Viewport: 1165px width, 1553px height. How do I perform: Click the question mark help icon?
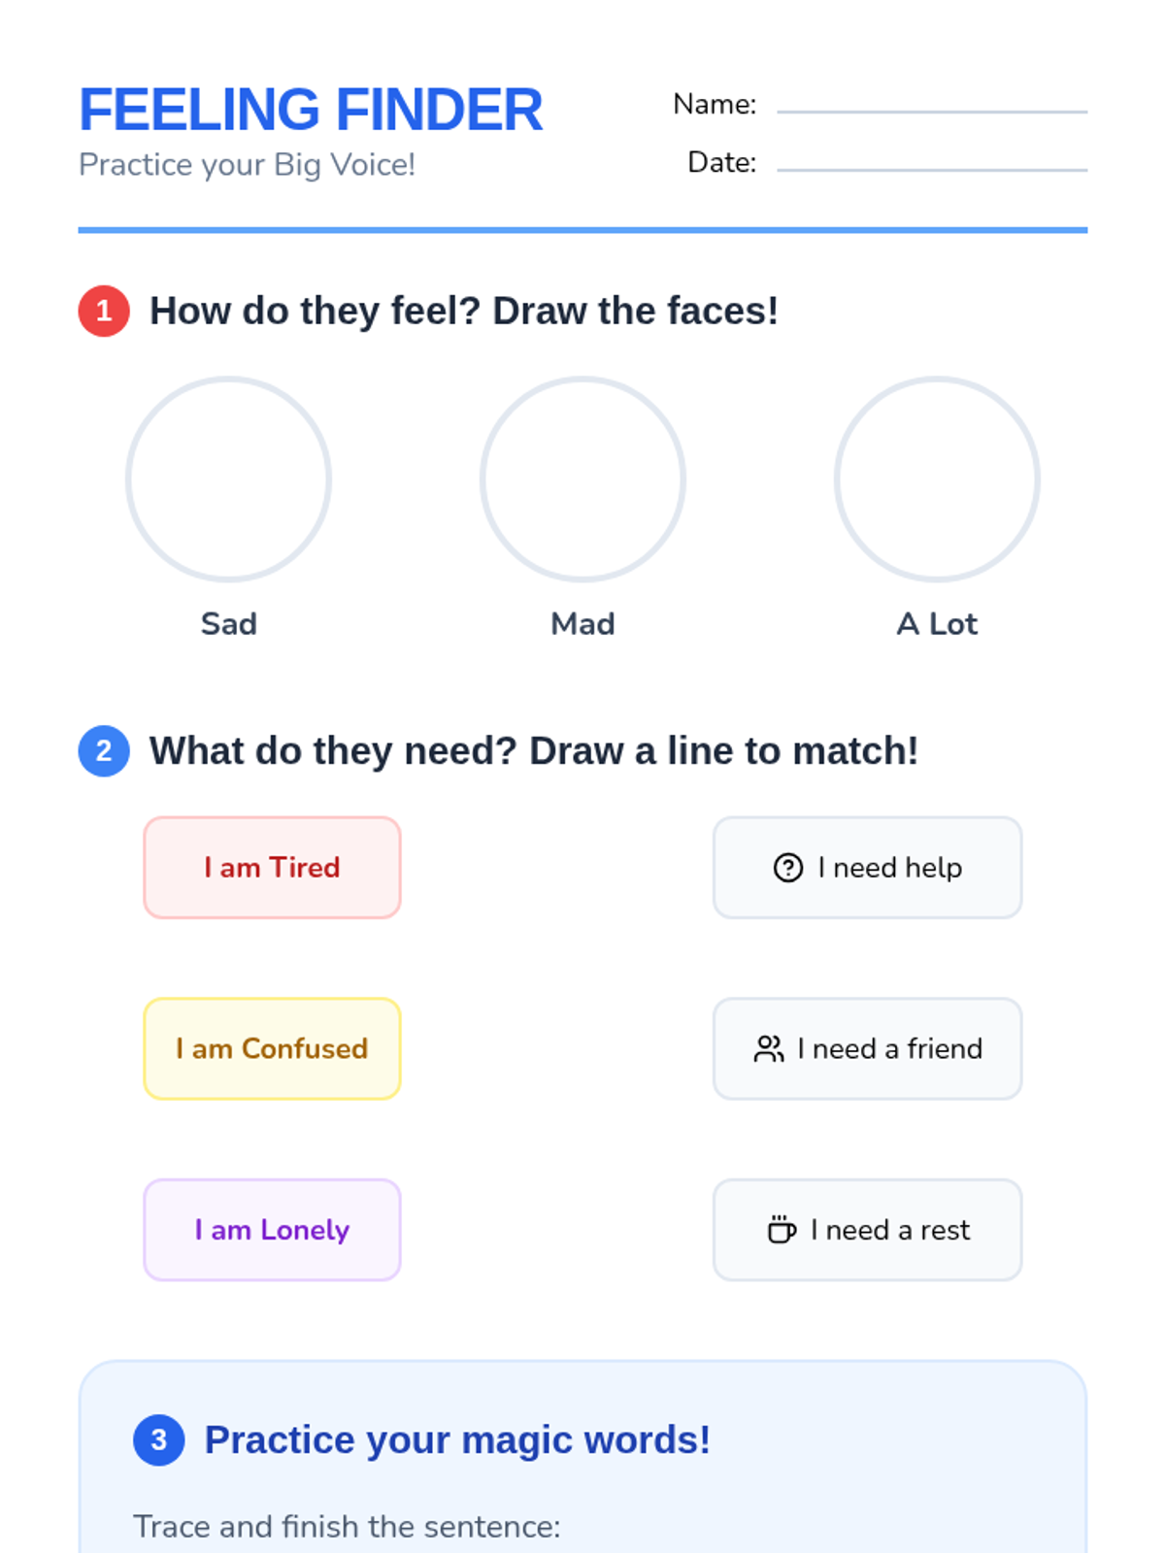point(787,868)
